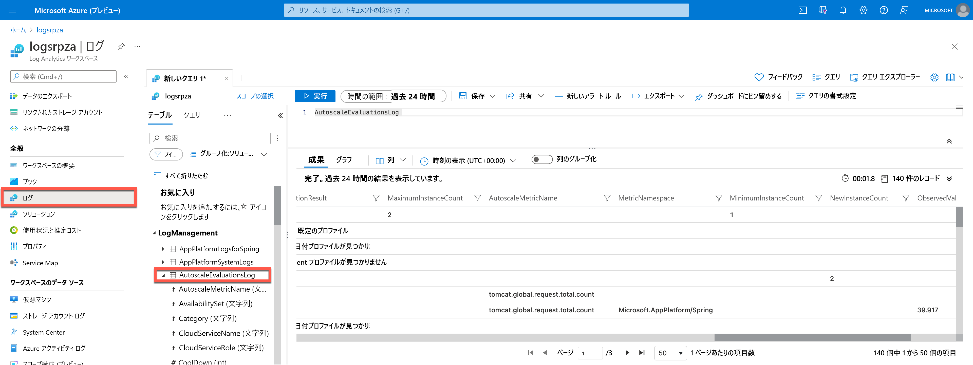Viewport: 973px width, 365px height.
Task: Filter the tionResult column
Action: (376, 198)
